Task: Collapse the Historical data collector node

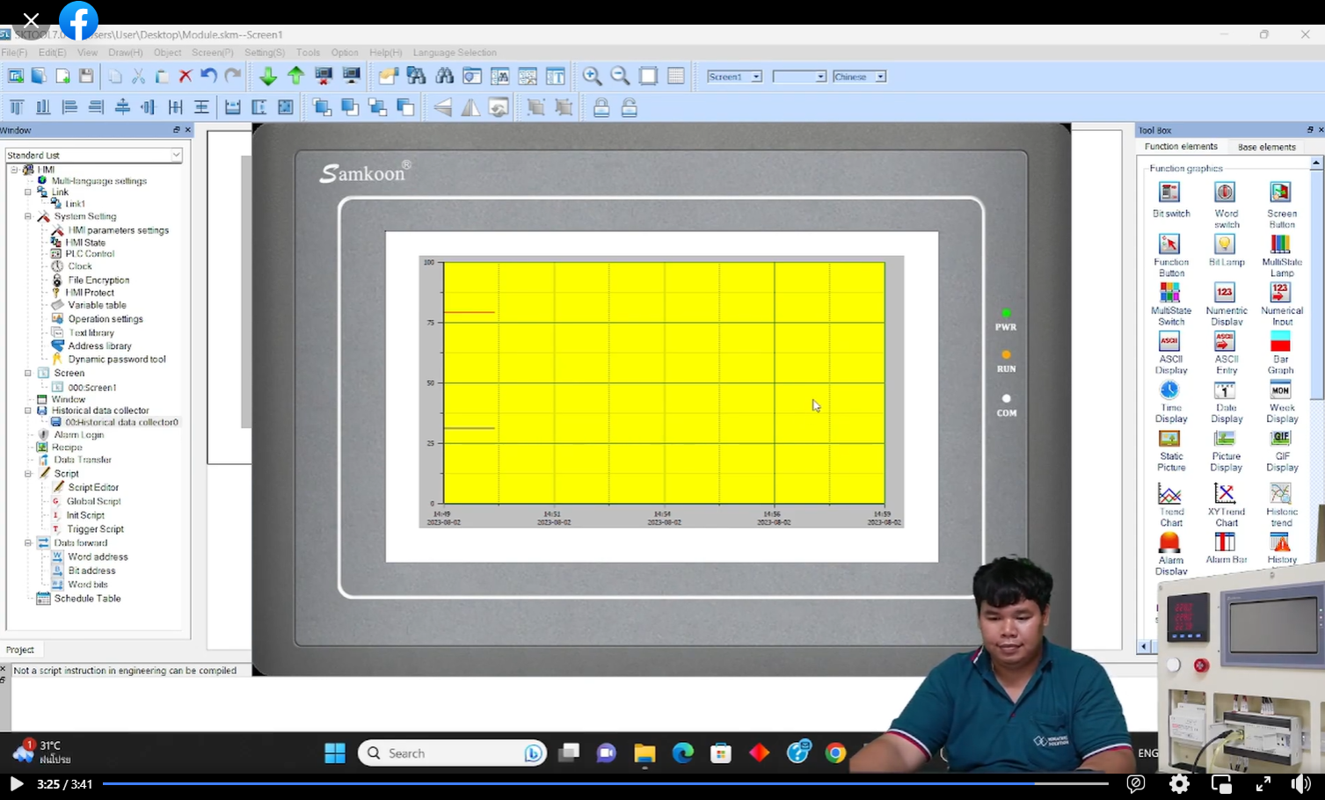Action: pyautogui.click(x=28, y=411)
